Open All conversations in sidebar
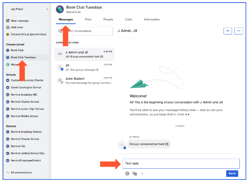 (21, 172)
